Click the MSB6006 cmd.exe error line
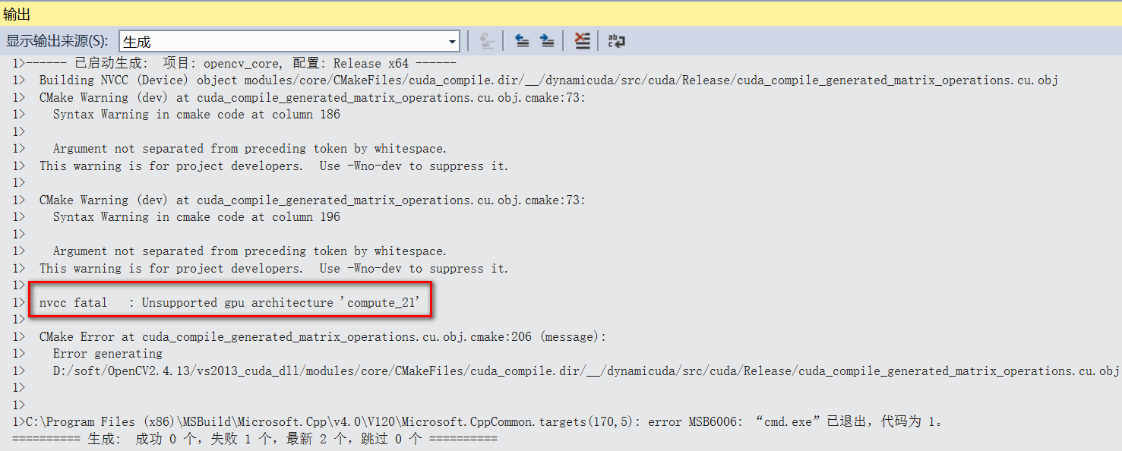This screenshot has width=1122, height=451. click(x=478, y=421)
